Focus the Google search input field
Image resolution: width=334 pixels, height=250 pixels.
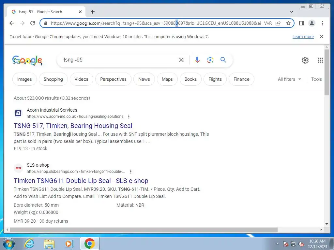click(x=119, y=60)
